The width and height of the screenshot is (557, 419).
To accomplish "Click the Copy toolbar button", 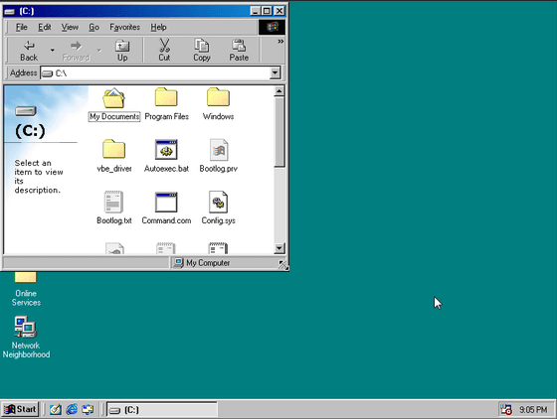I will point(201,51).
